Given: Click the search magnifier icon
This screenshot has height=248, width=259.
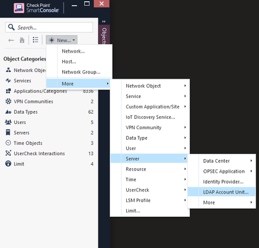Looking at the screenshot, I should (11, 27).
